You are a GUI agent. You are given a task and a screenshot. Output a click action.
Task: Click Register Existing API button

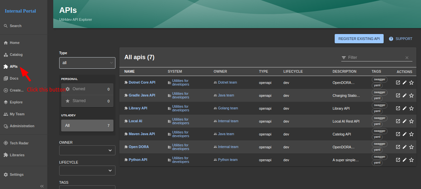click(359, 39)
